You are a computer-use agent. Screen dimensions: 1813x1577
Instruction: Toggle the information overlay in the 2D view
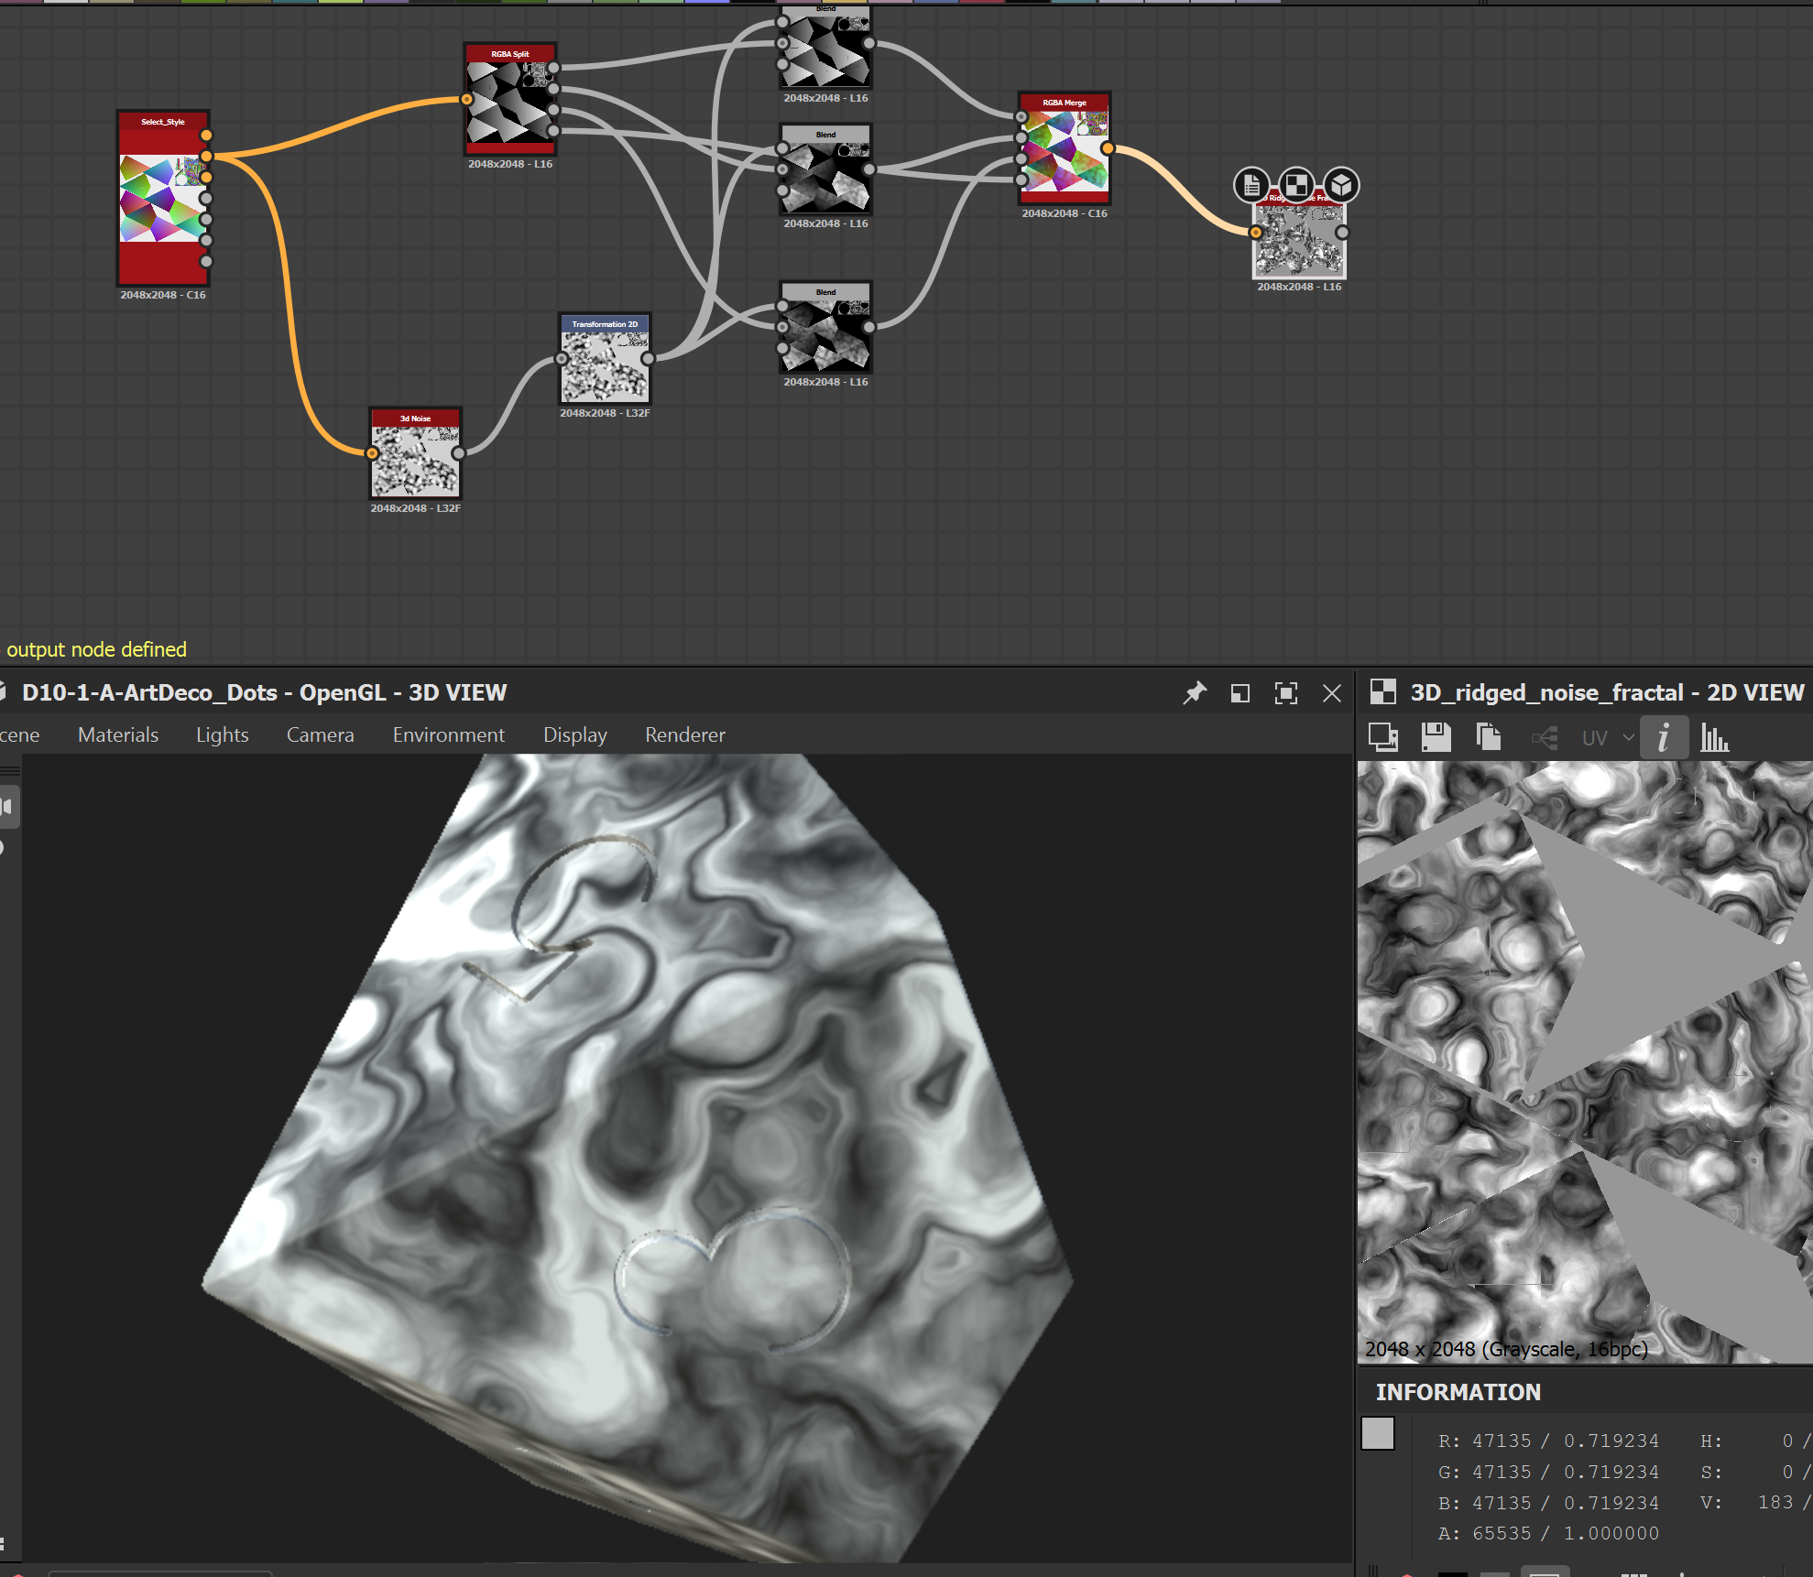[x=1665, y=737]
